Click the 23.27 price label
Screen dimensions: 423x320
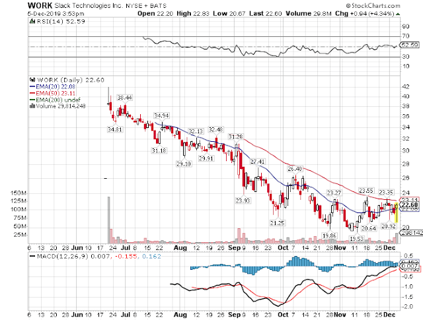(x=334, y=193)
